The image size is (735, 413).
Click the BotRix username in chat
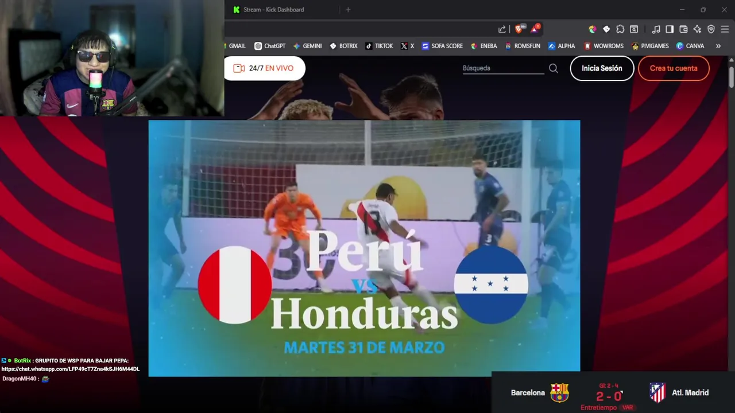[x=22, y=360]
